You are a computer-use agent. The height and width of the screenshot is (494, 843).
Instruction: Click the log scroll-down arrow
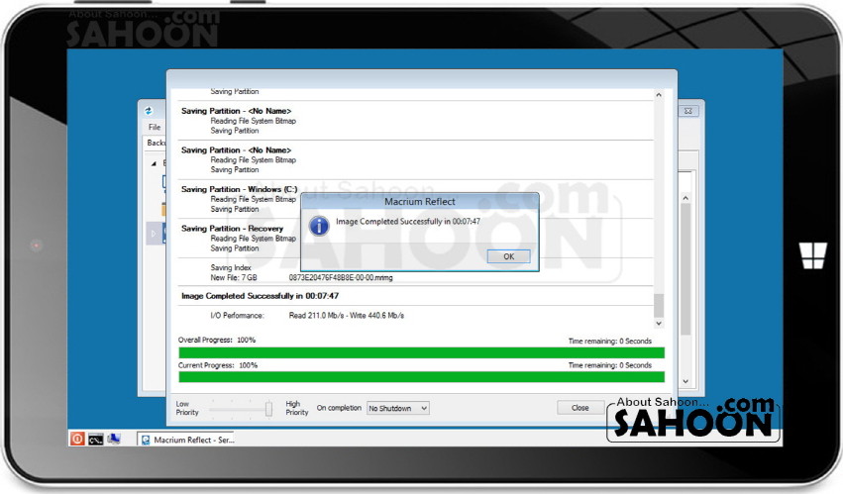(x=659, y=323)
